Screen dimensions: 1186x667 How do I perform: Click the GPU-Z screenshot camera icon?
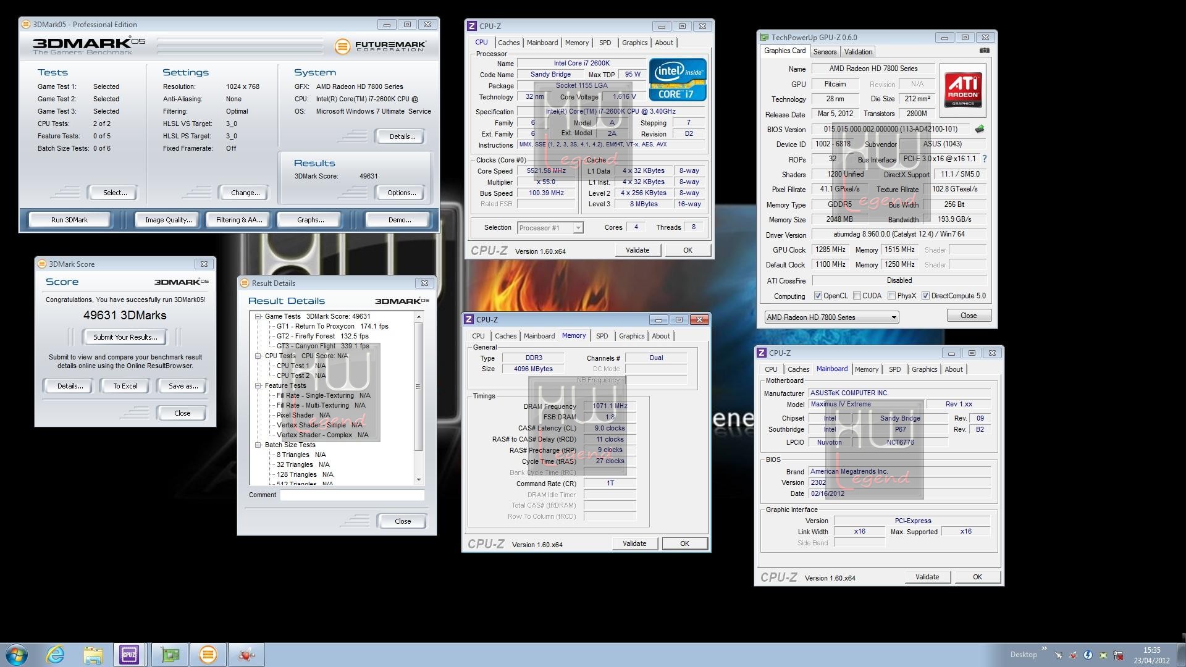985,51
